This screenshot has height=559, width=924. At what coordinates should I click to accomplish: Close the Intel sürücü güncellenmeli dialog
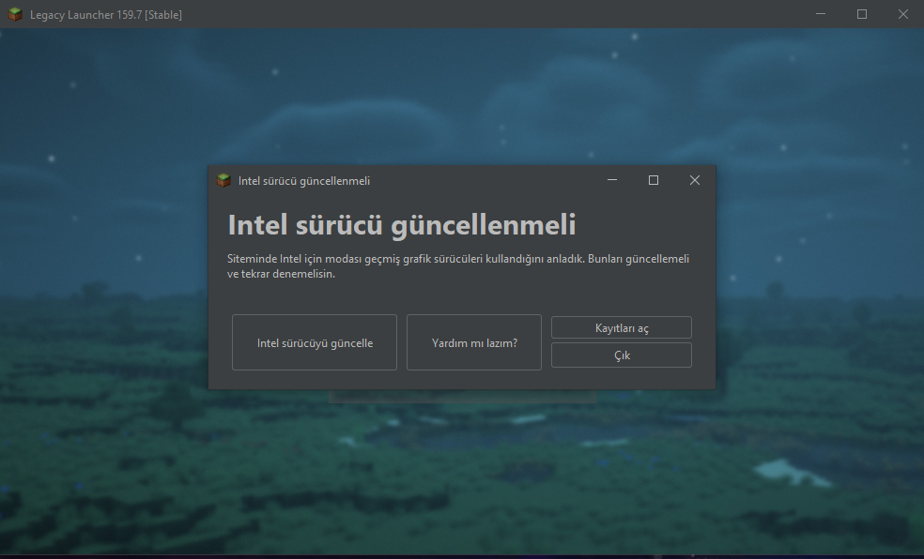695,180
